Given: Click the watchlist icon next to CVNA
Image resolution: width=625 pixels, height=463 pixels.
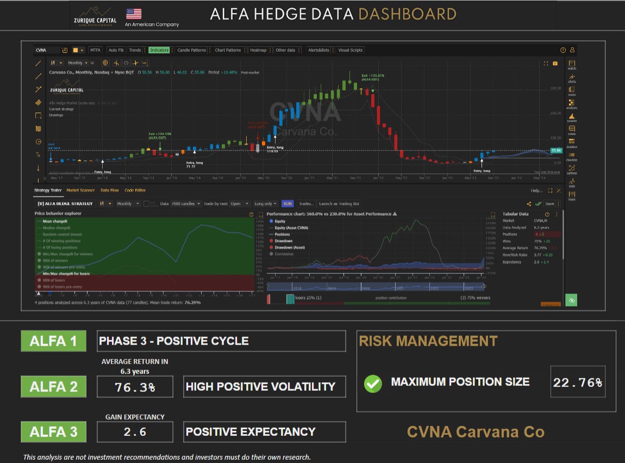Looking at the screenshot, I should tap(65, 50).
